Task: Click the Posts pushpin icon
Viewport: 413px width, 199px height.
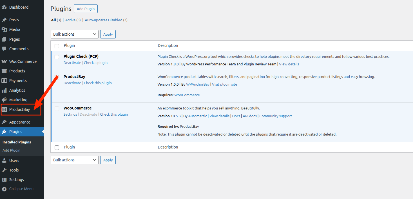Action: 4,20
